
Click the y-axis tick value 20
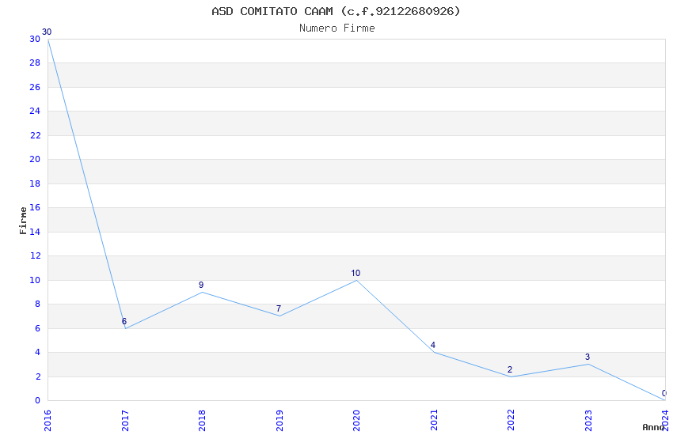tap(35, 160)
